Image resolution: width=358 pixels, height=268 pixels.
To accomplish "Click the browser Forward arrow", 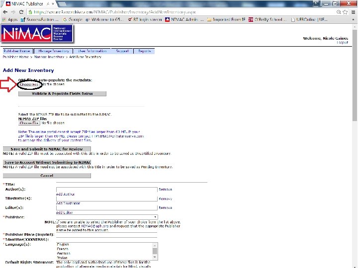I will tap(13, 12).
